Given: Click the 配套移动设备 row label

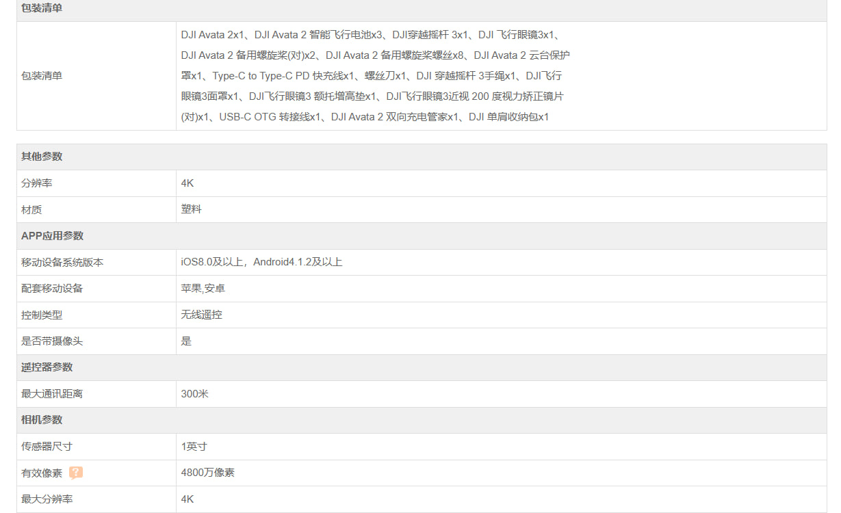Looking at the screenshot, I should coord(52,289).
